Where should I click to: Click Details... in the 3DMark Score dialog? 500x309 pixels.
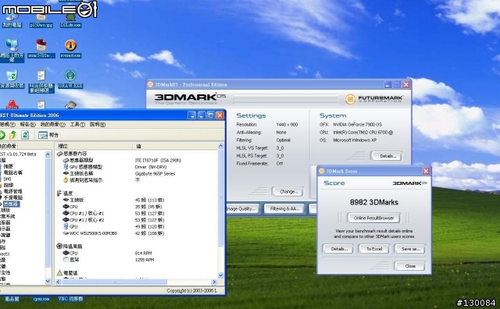[x=338, y=249]
